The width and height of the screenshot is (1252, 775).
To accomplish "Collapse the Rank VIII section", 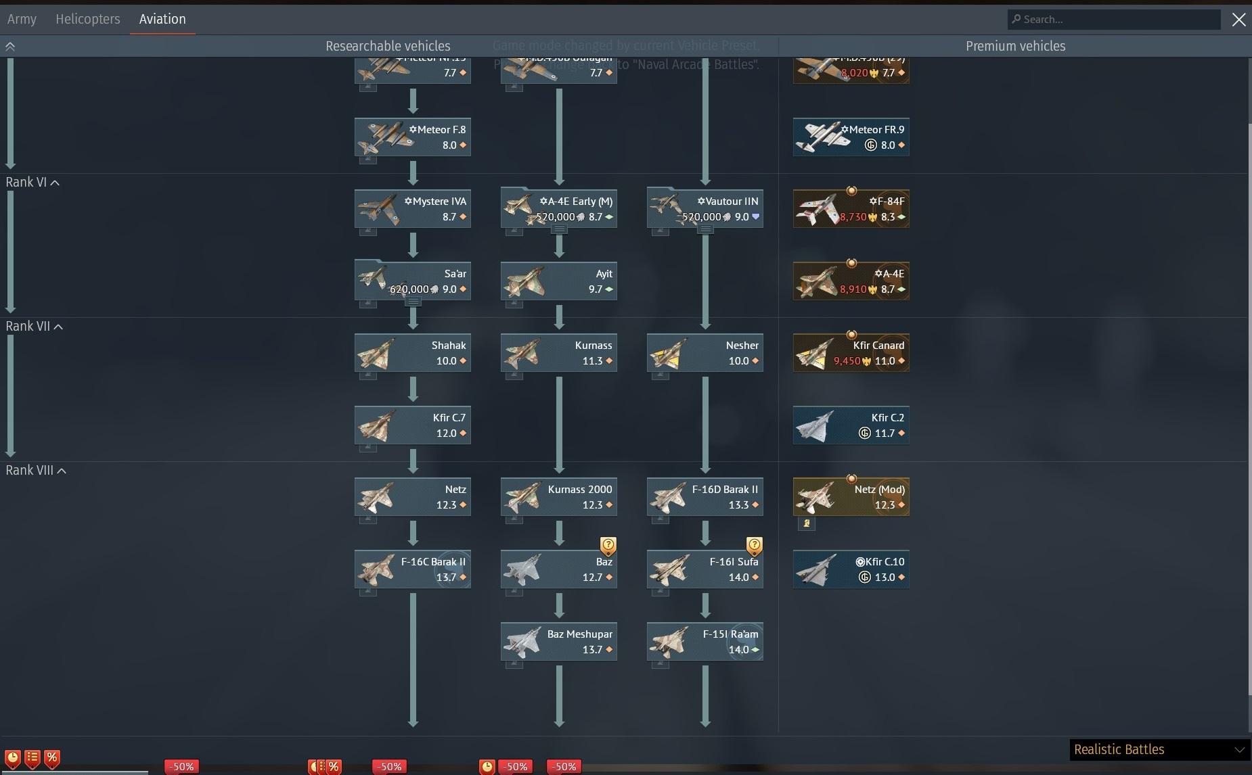I will pos(36,470).
